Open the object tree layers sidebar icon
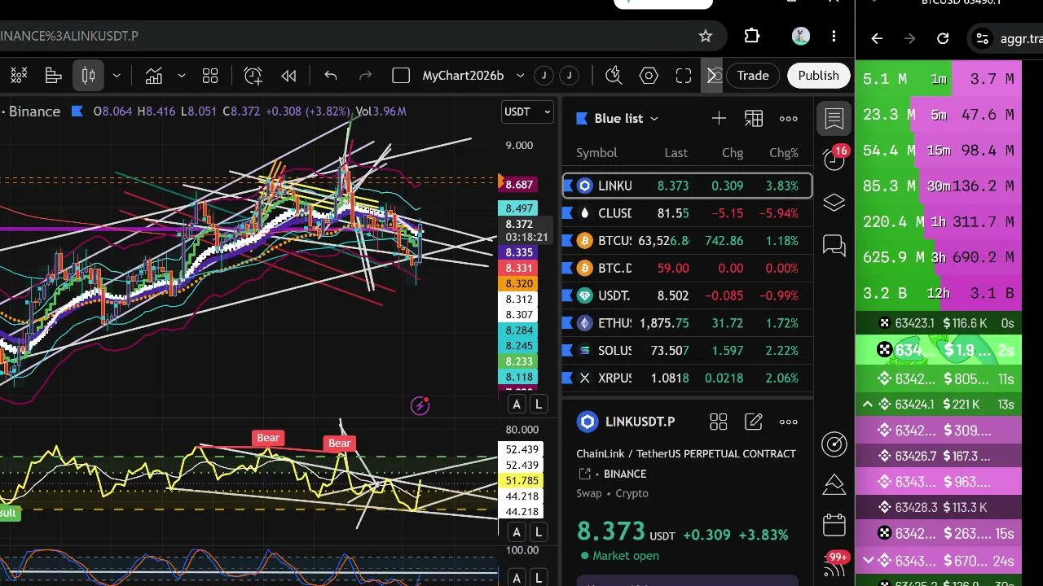The image size is (1043, 586). click(x=834, y=203)
